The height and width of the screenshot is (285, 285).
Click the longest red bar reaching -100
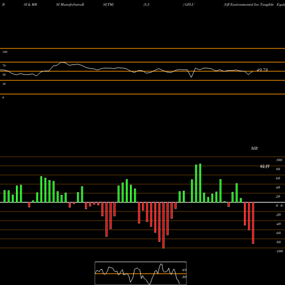coord(164,225)
